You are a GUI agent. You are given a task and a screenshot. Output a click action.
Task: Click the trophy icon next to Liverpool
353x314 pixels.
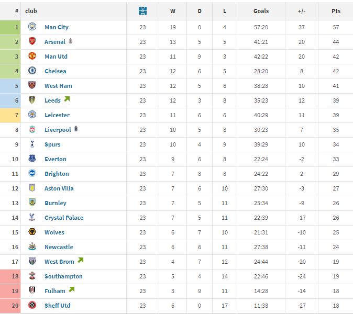pyautogui.click(x=76, y=129)
